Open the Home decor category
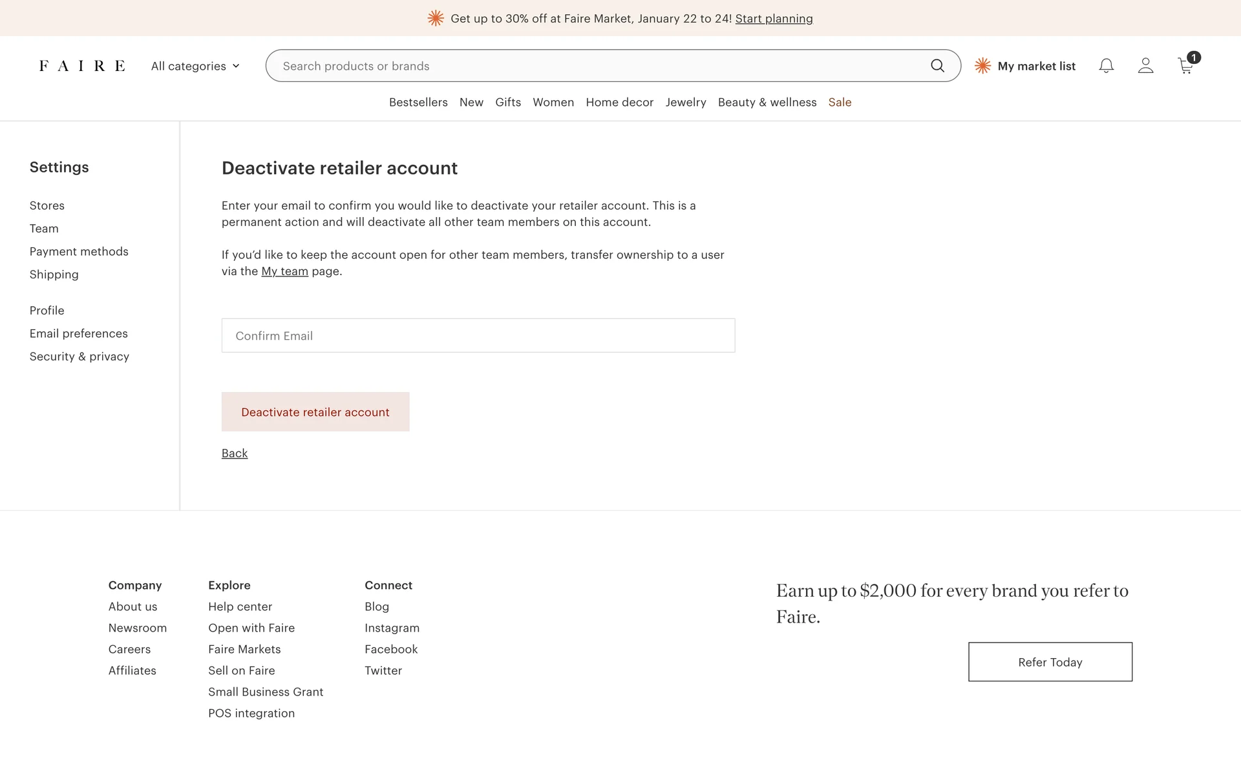Screen dimensions: 1241x775 click(x=619, y=102)
